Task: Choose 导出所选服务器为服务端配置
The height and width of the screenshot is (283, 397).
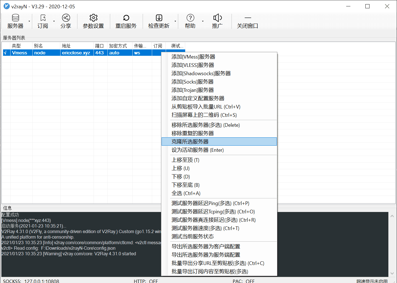Action: click(219, 255)
